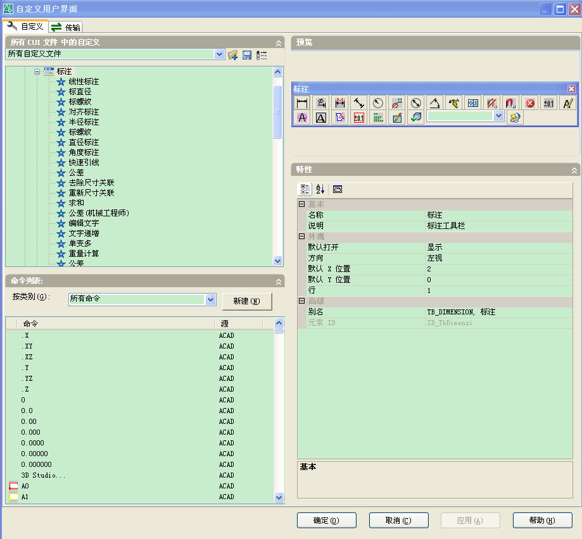Click the 源 column header
Viewport: 582px width, 539px height.
239,324
